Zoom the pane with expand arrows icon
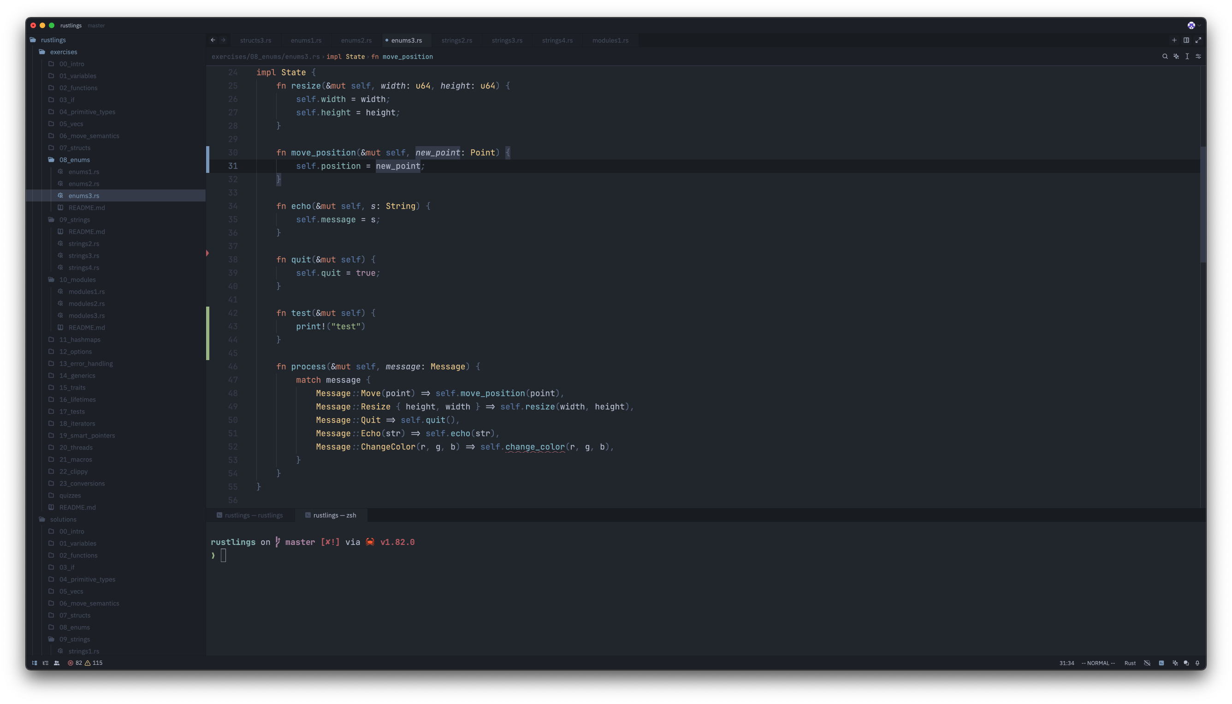This screenshot has height=704, width=1232. coord(1198,40)
